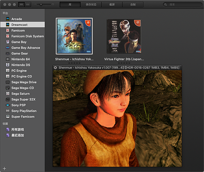The image size is (204, 172).
Task: Click the plus button to add collection
Action: (4, 169)
